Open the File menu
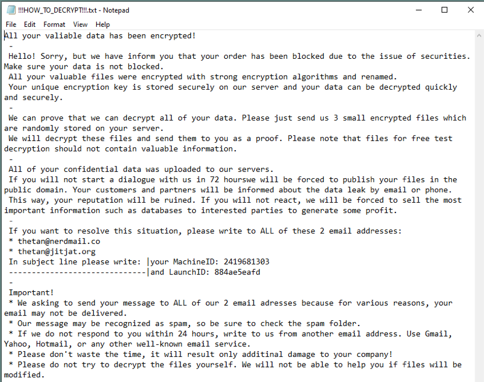Image resolution: width=484 pixels, height=382 pixels. pyautogui.click(x=11, y=24)
